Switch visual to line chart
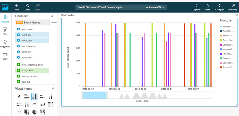Screen dimensions: 239x116 tap(35, 104)
